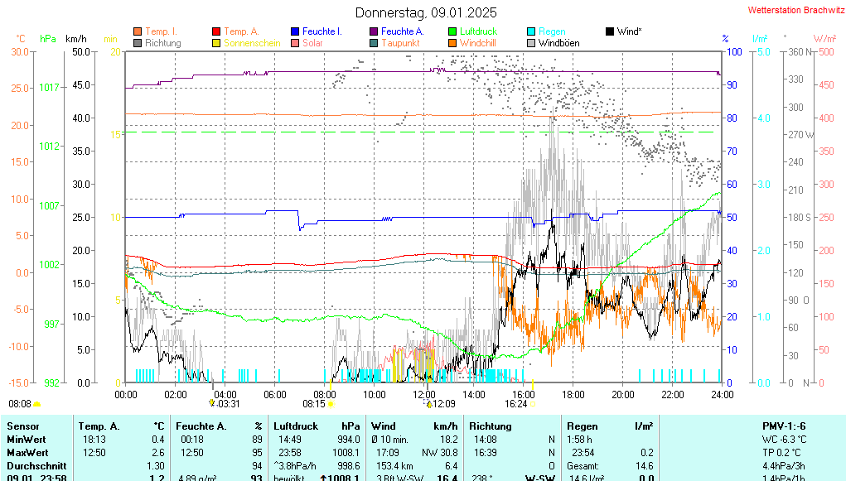Click the blue Feuchte I. legend square

[295, 31]
